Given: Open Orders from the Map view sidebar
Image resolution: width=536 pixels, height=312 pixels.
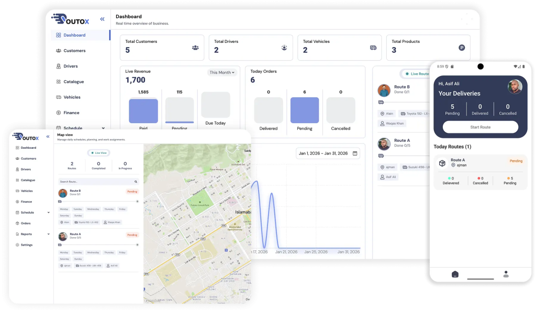Looking at the screenshot, I should [25, 223].
